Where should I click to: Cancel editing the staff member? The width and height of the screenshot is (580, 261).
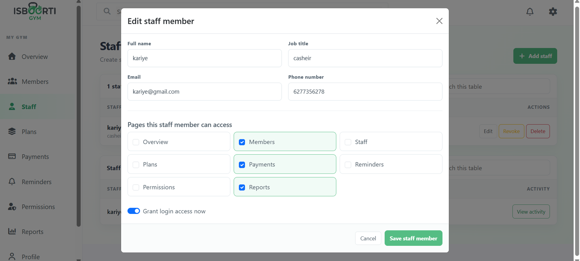pyautogui.click(x=368, y=238)
